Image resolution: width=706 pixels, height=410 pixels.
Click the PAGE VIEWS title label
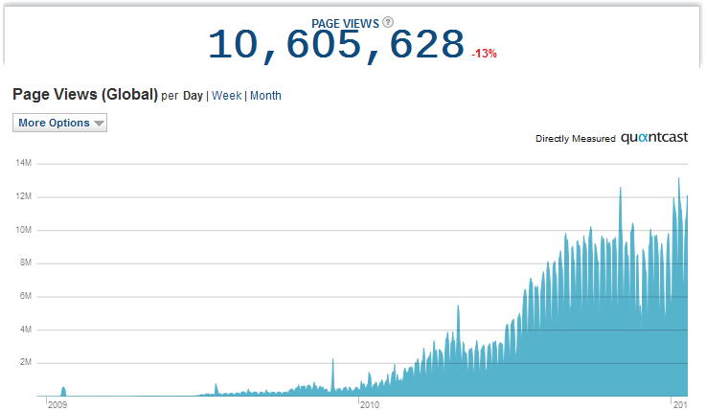tap(346, 24)
